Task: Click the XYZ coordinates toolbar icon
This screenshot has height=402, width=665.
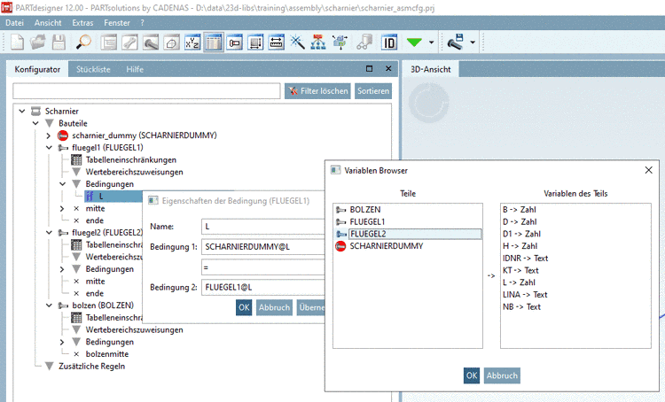Action: pos(192,43)
